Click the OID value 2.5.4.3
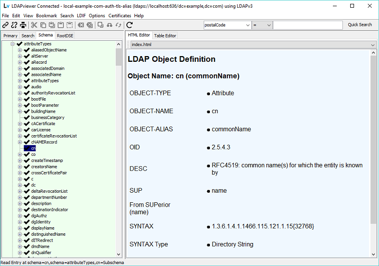The image size is (379, 266). point(221,147)
